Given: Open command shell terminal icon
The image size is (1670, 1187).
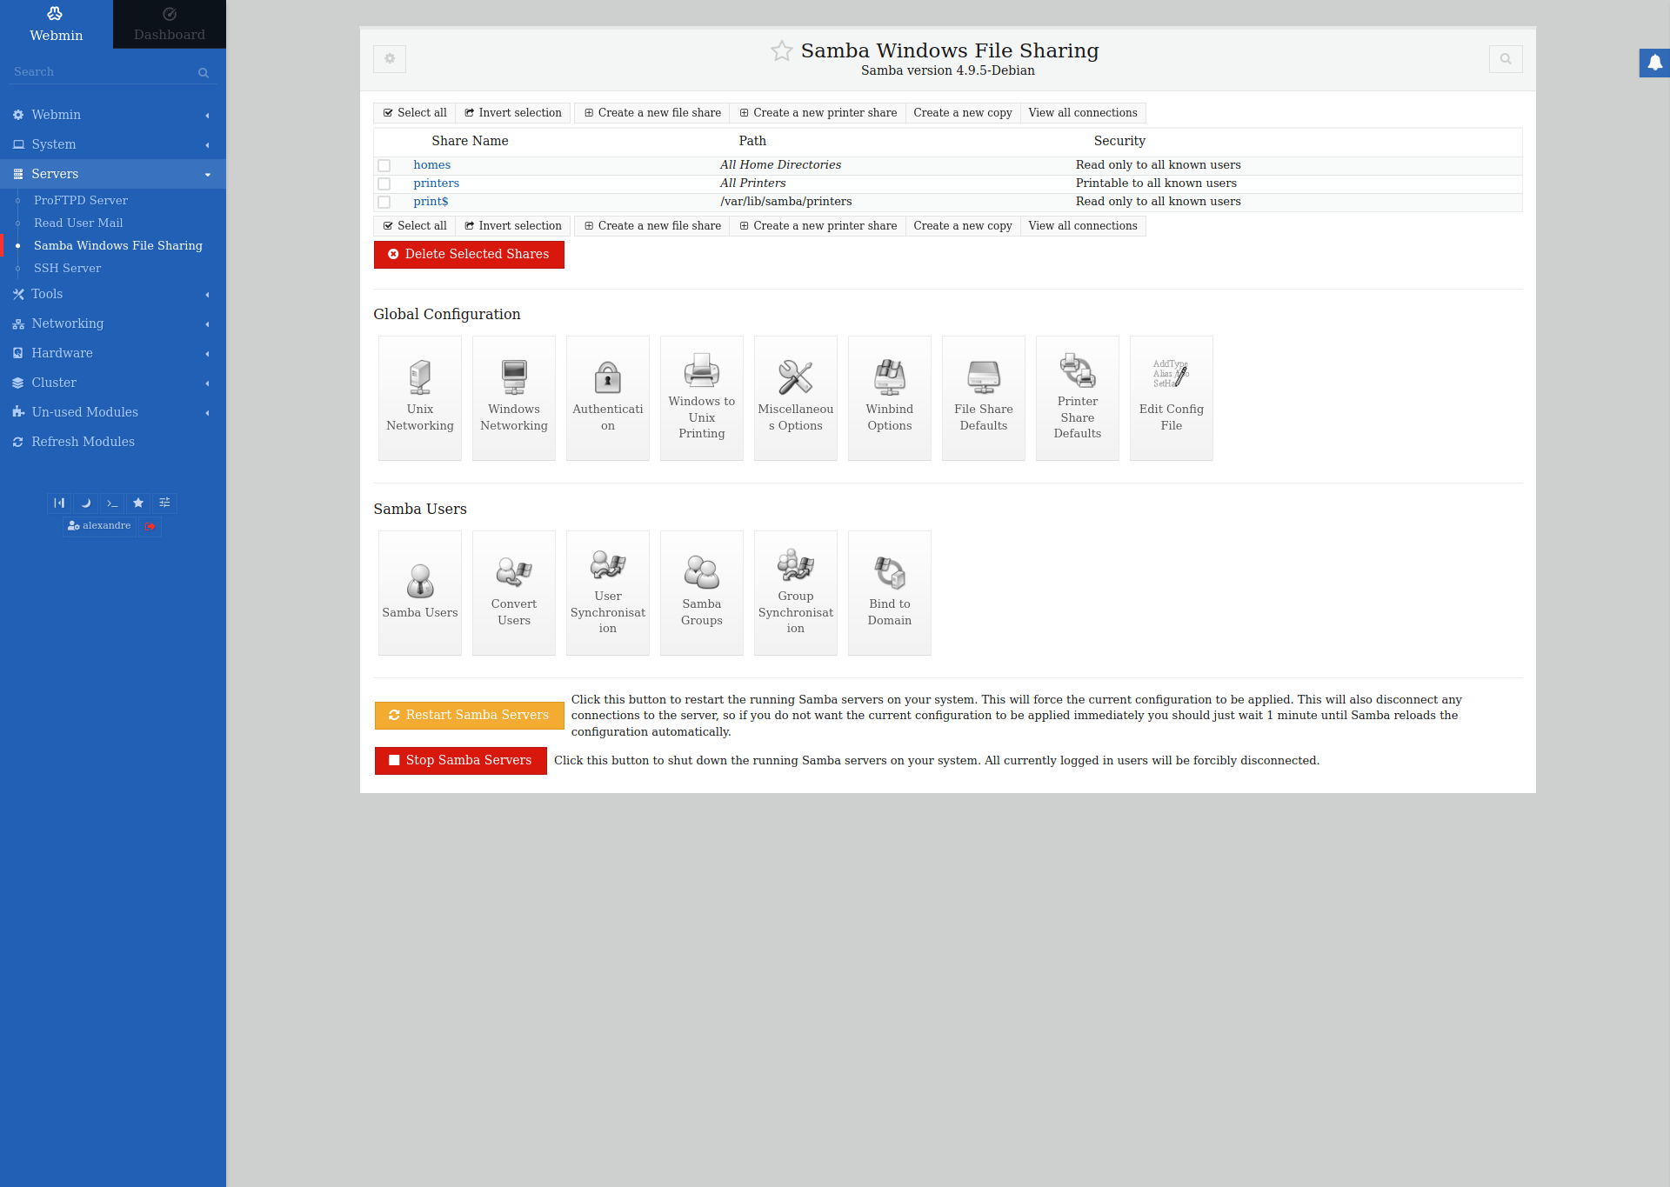Looking at the screenshot, I should coord(112,503).
